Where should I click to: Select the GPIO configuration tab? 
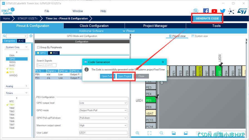(41, 53)
